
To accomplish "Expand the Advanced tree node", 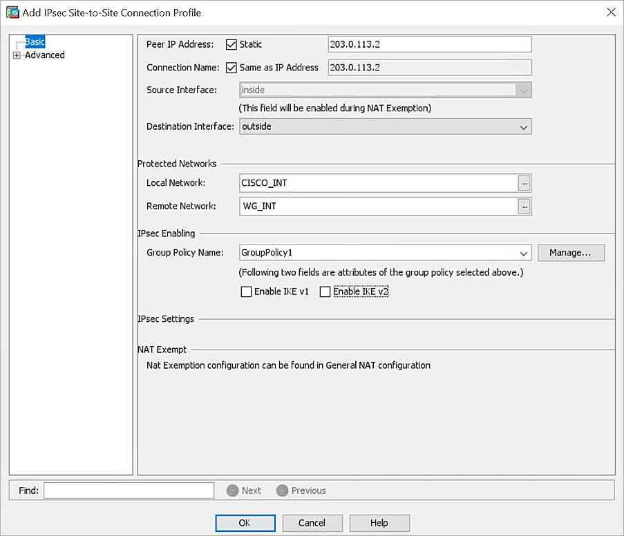I will pyautogui.click(x=16, y=55).
